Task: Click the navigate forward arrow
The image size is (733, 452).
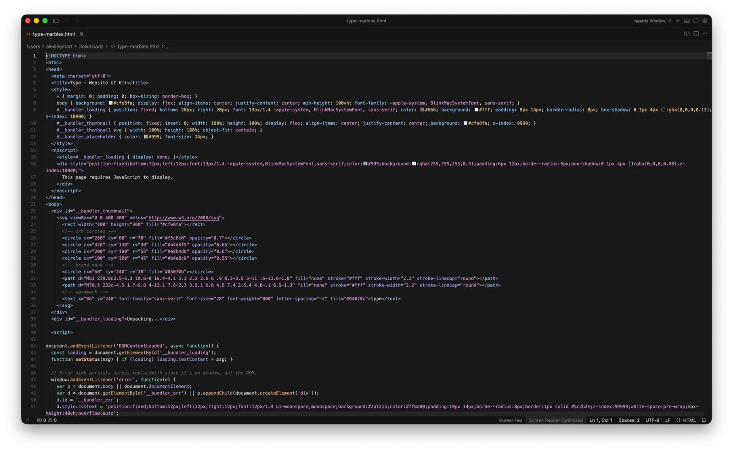Action: (x=77, y=21)
